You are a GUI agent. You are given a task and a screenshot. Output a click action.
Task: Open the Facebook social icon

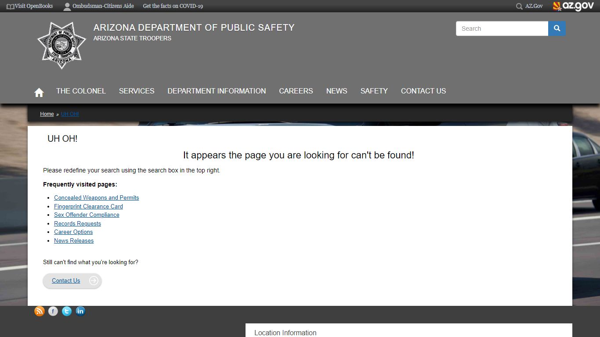click(x=53, y=311)
